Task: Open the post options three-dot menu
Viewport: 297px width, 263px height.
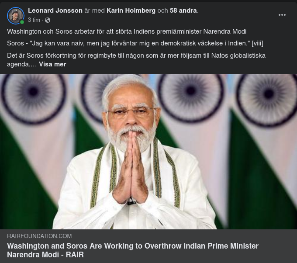Action: 282,15
